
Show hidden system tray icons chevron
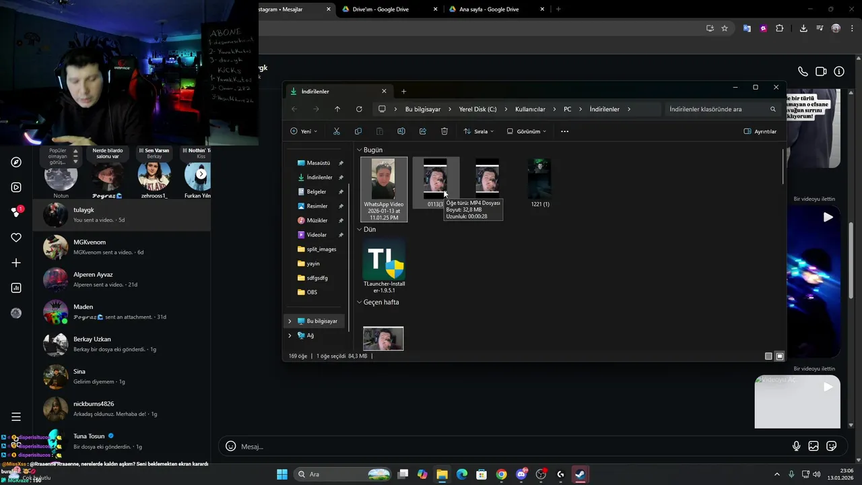coord(776,474)
